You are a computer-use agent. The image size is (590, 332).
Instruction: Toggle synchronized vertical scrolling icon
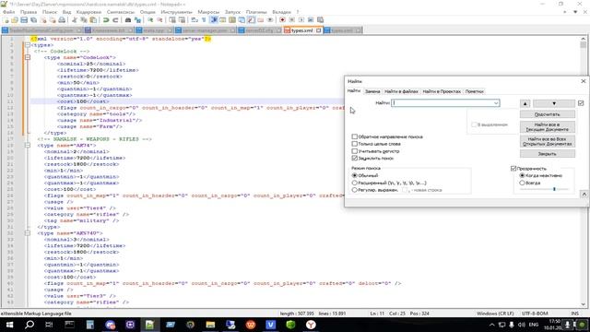click(x=172, y=20)
